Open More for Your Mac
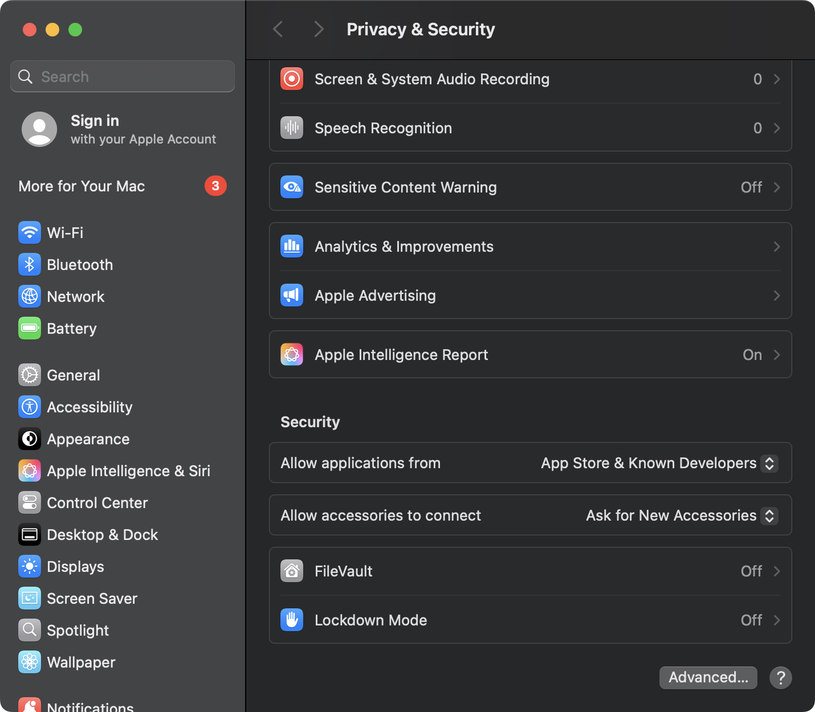Image resolution: width=815 pixels, height=712 pixels. pyautogui.click(x=122, y=186)
